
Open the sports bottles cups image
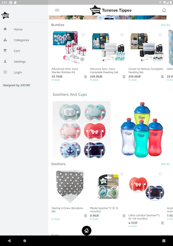click(142, 130)
